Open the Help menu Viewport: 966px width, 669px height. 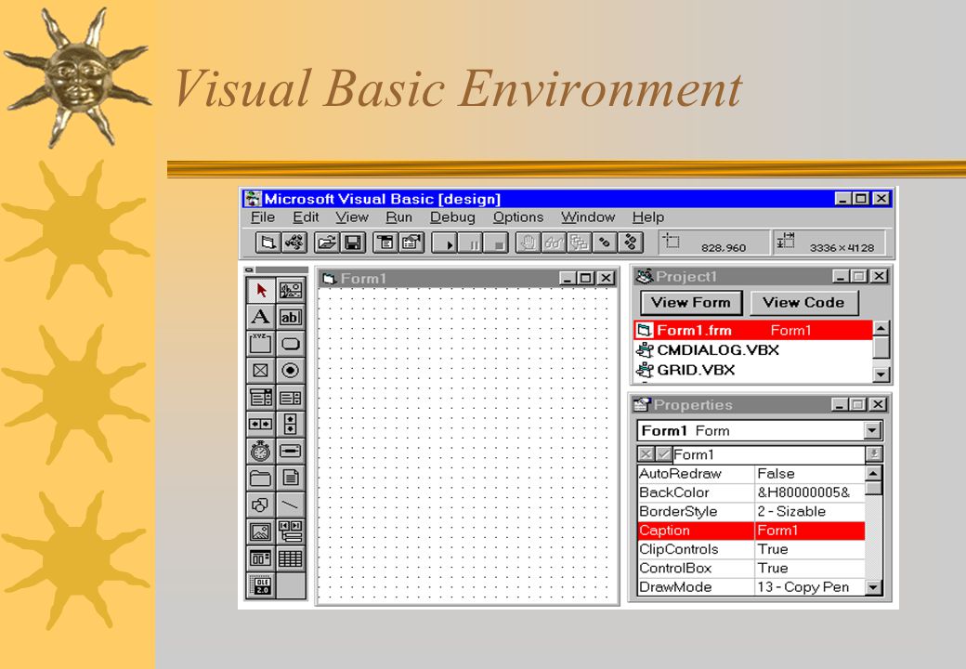[x=648, y=216]
